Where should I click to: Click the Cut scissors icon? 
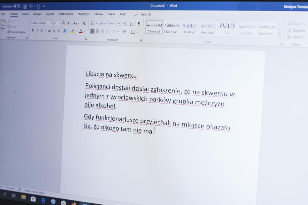9,21
